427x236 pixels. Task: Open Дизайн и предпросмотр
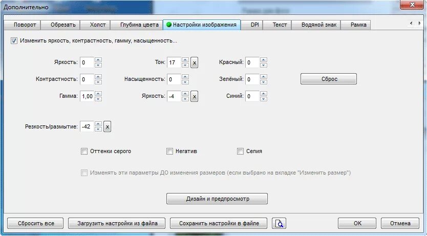[217, 199]
